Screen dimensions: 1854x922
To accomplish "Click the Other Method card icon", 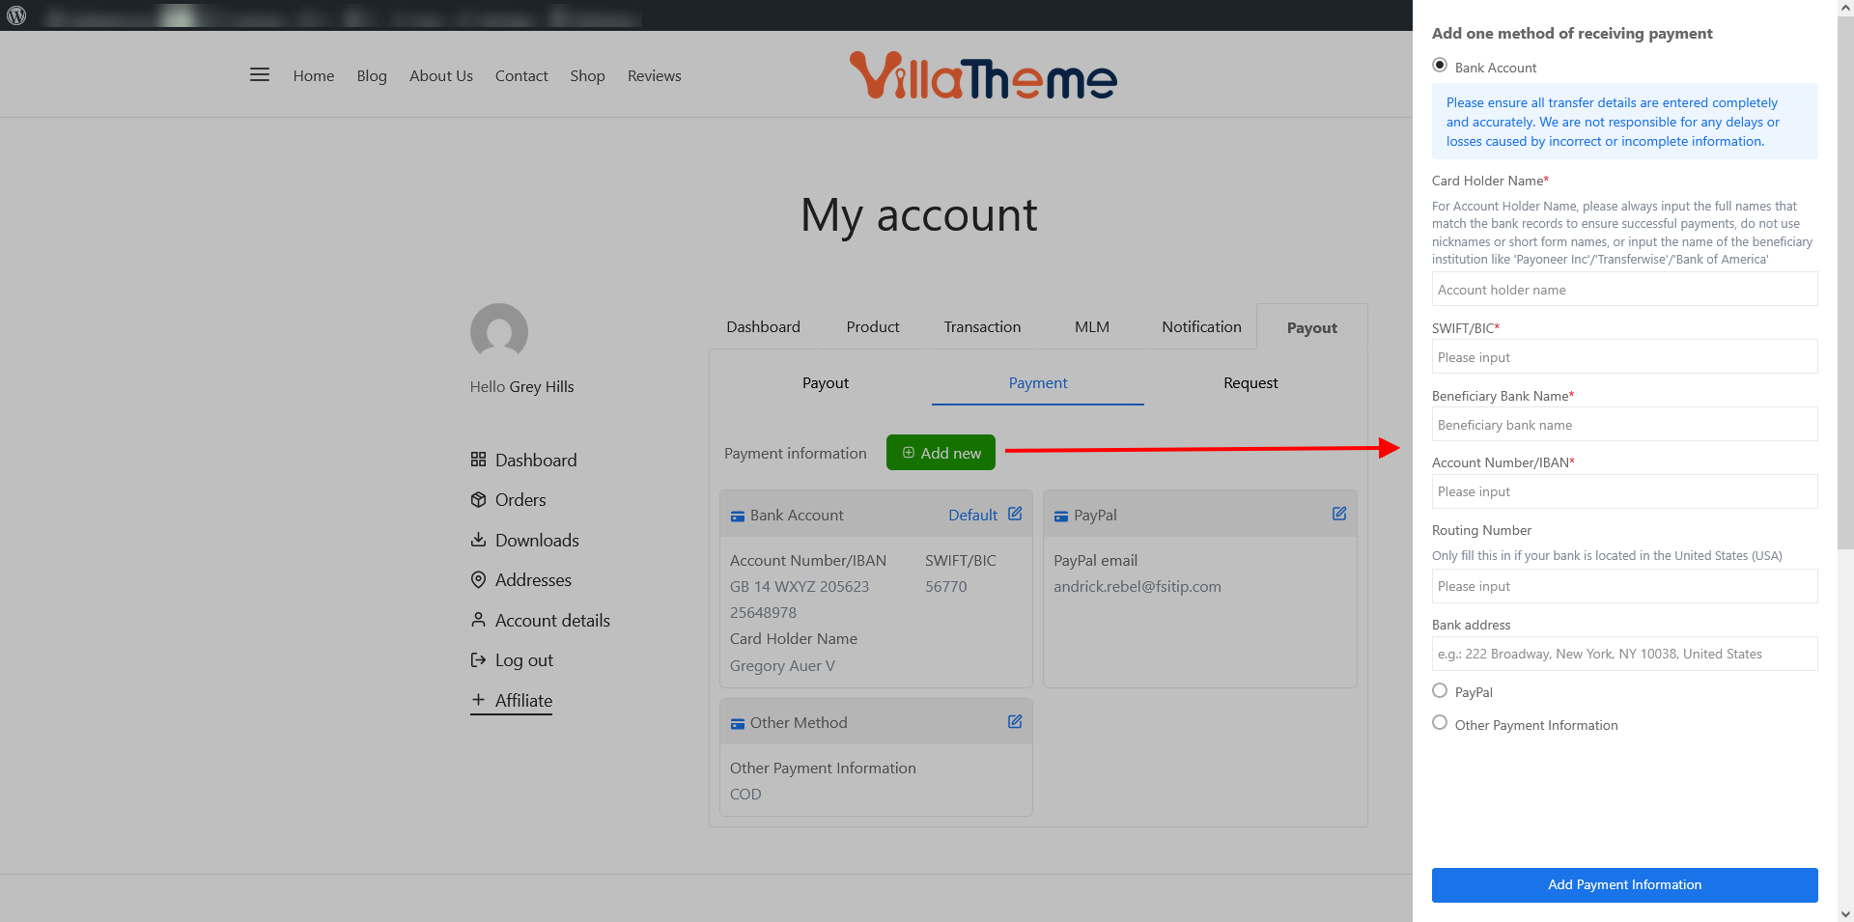I will pyautogui.click(x=738, y=723).
